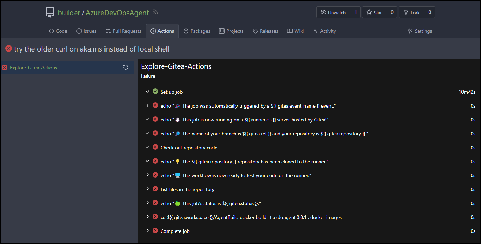Go to the Pull Requests tab
Image resolution: width=481 pixels, height=244 pixels.
point(123,31)
